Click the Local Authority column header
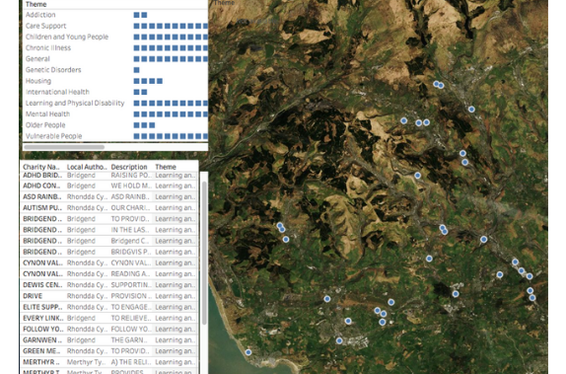 [x=87, y=167]
